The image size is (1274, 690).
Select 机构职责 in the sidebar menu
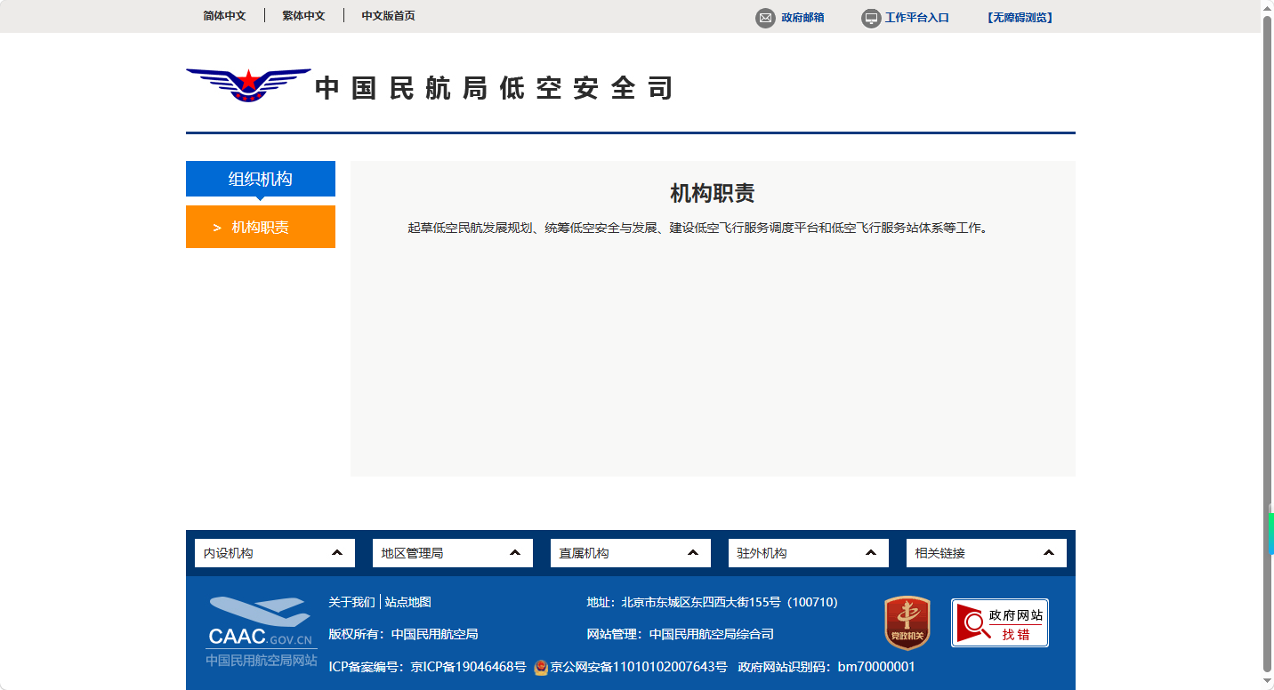tap(261, 227)
